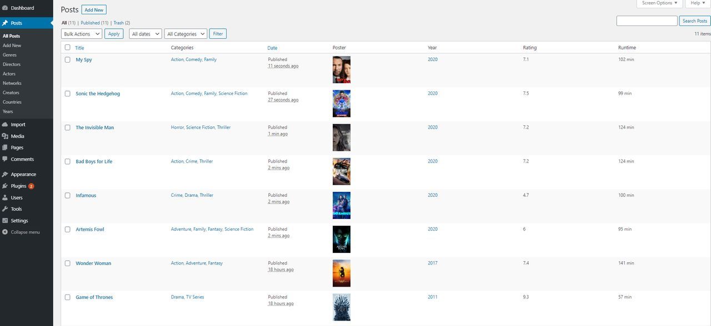Click the Collapse menu arrow icon
711x326 pixels.
(x=5, y=232)
